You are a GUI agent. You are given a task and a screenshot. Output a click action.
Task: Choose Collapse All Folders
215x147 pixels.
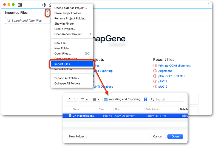coord(72,83)
